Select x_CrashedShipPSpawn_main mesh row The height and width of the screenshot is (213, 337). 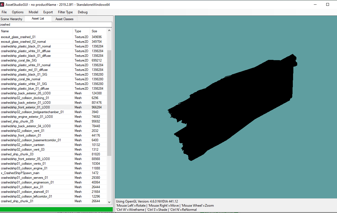[x=53, y=173]
